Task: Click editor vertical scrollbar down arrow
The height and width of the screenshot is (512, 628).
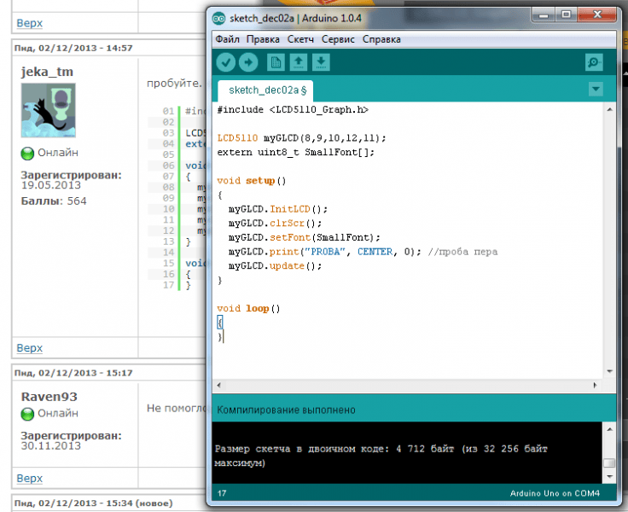Action: point(609,371)
